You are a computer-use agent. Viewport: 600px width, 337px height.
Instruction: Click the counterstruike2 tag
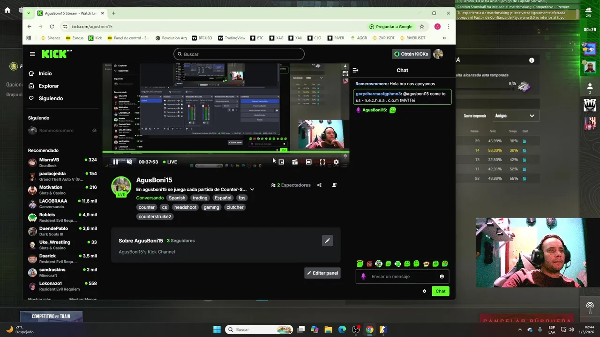(155, 217)
